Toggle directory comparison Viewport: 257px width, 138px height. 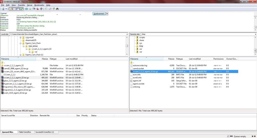(x=50, y=9)
